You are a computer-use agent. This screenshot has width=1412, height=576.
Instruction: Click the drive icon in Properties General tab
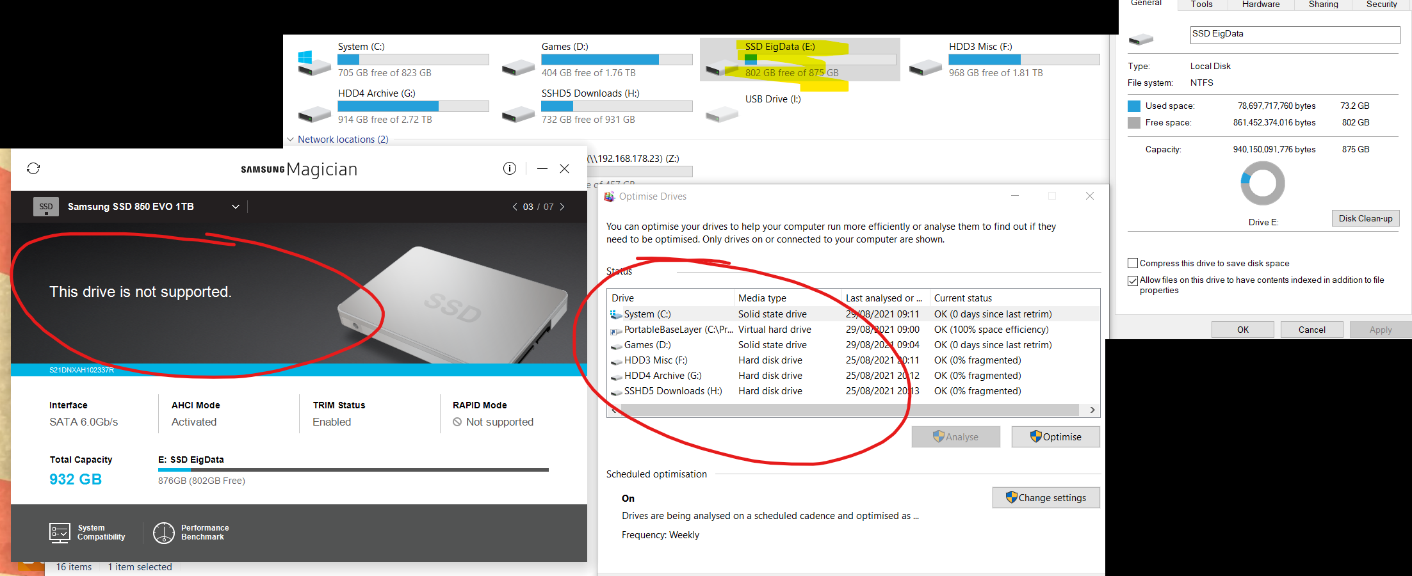point(1140,39)
